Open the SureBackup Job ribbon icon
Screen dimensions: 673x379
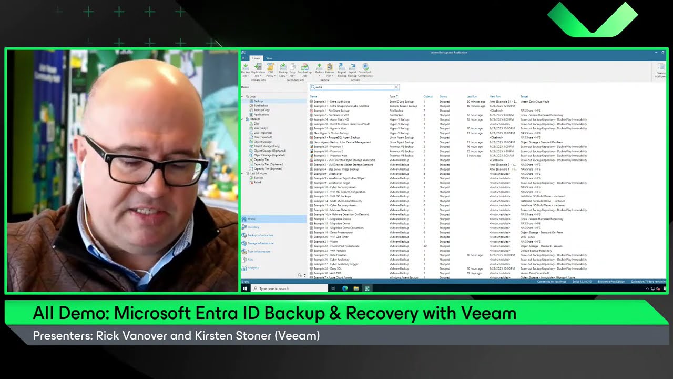tap(304, 70)
